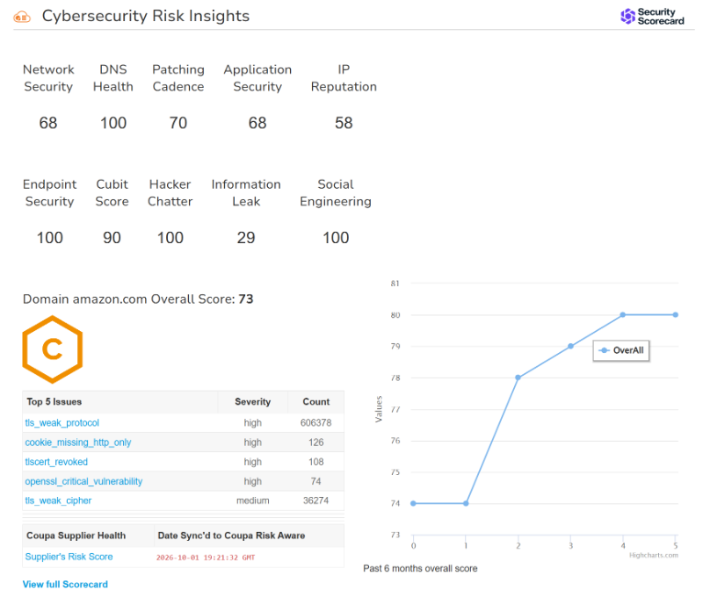
Task: Click the DNS Health label
Action: (x=113, y=78)
